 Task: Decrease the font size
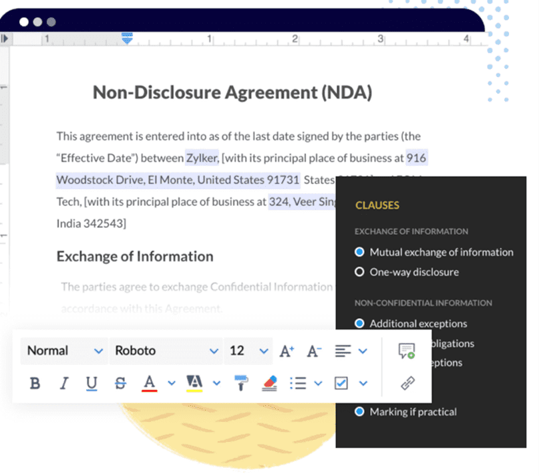tap(314, 351)
